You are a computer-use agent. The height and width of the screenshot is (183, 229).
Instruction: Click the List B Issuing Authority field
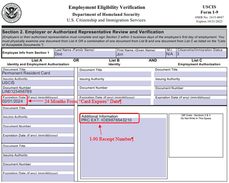click(x=114, y=83)
